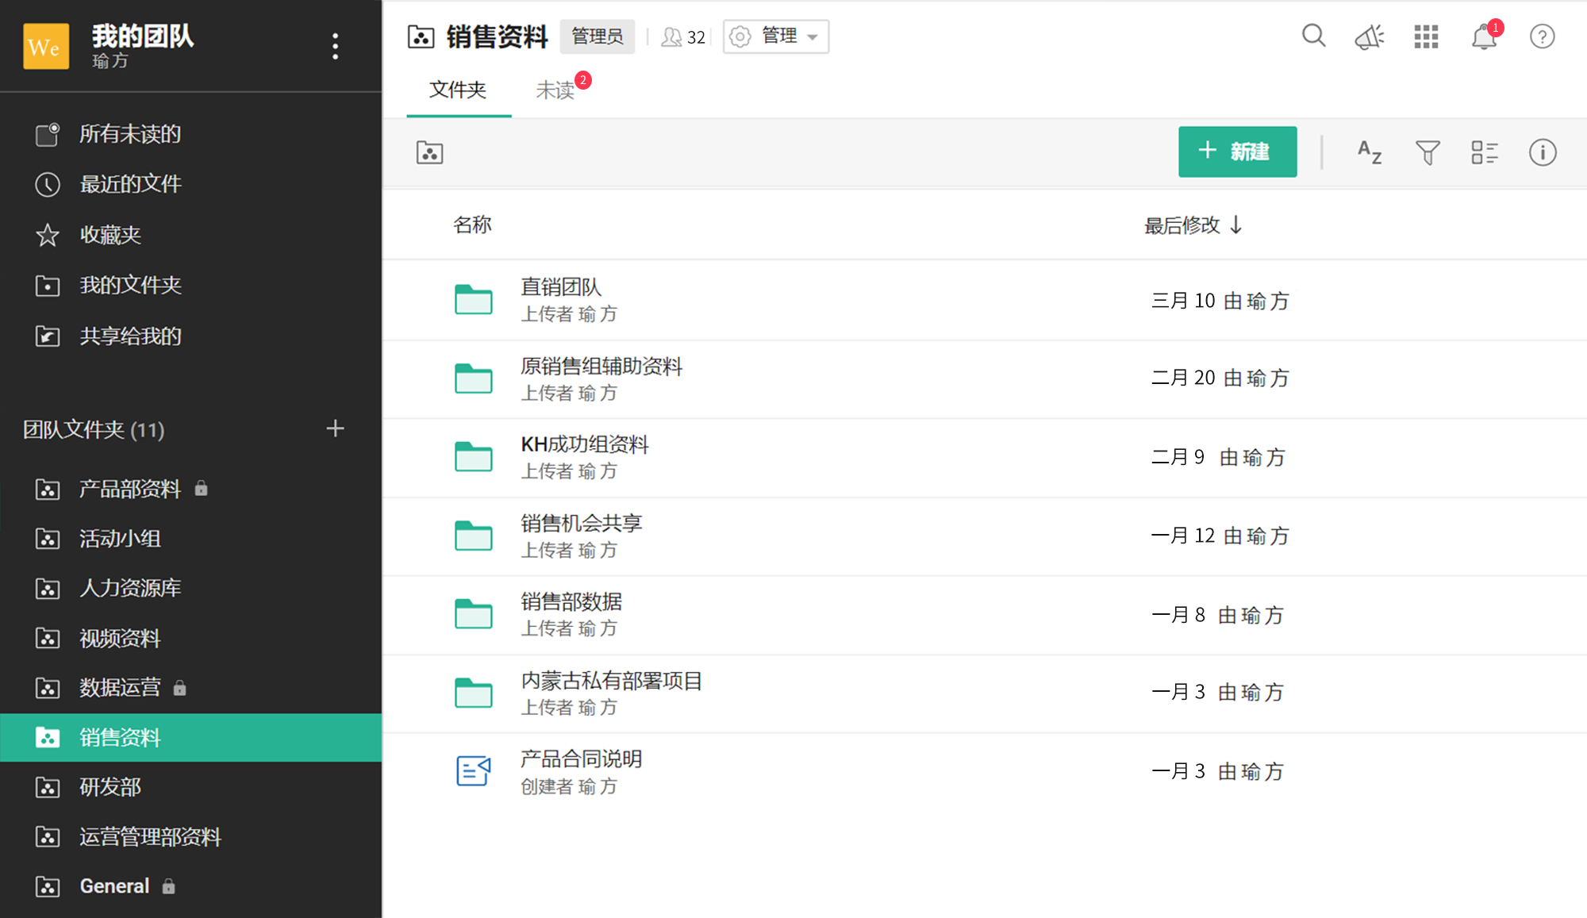Open the 我的团队 three-dot menu
The image size is (1587, 918).
click(x=336, y=46)
